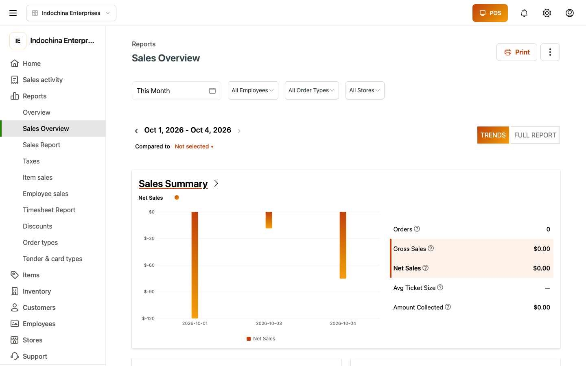Open the Indochina Enterprises store selector dropdown
The image size is (586, 366).
[x=71, y=13]
